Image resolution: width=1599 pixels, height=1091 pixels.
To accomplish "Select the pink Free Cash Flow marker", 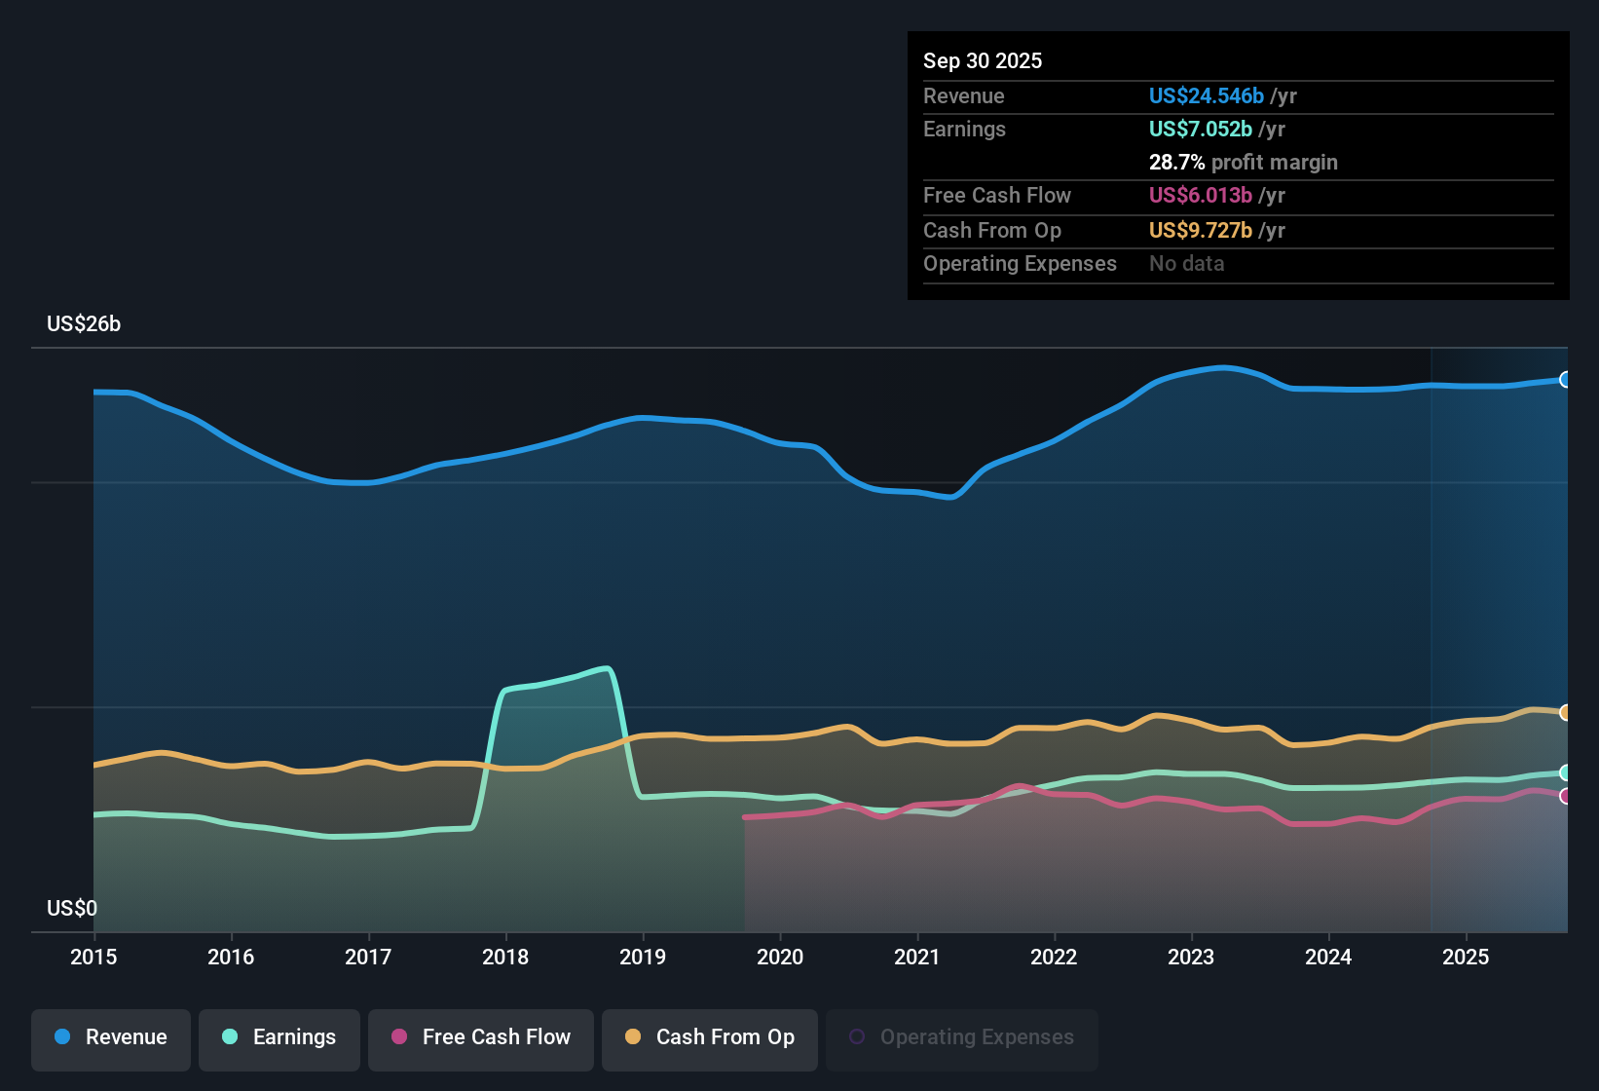I will [x=1566, y=797].
